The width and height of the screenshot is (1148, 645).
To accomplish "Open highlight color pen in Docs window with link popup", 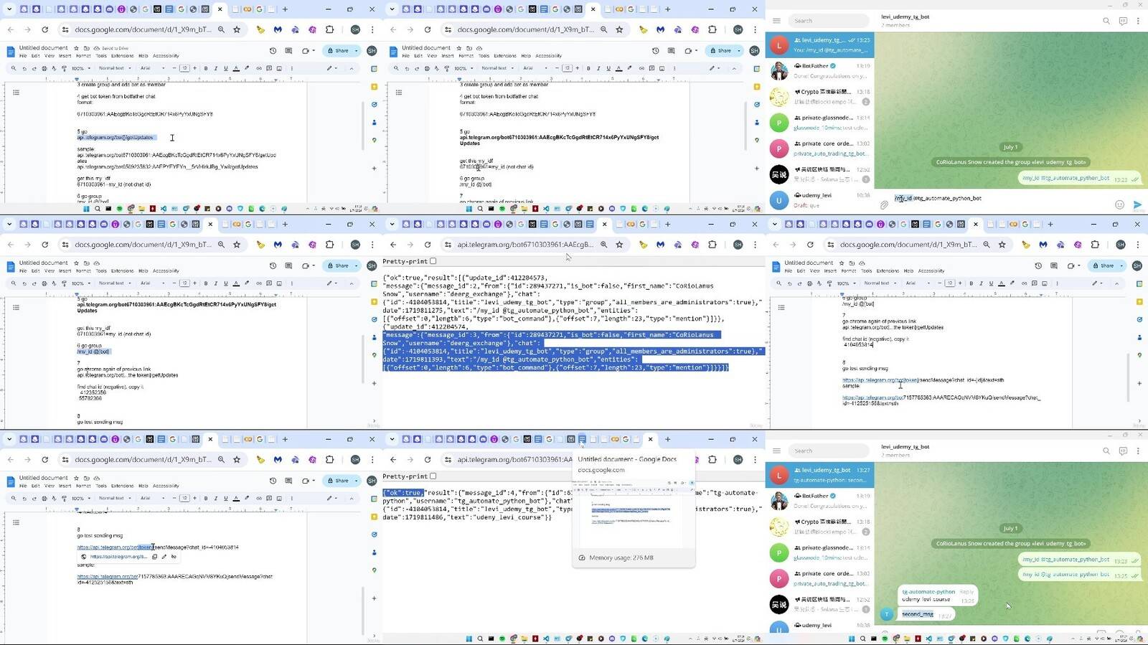I will coord(247,498).
